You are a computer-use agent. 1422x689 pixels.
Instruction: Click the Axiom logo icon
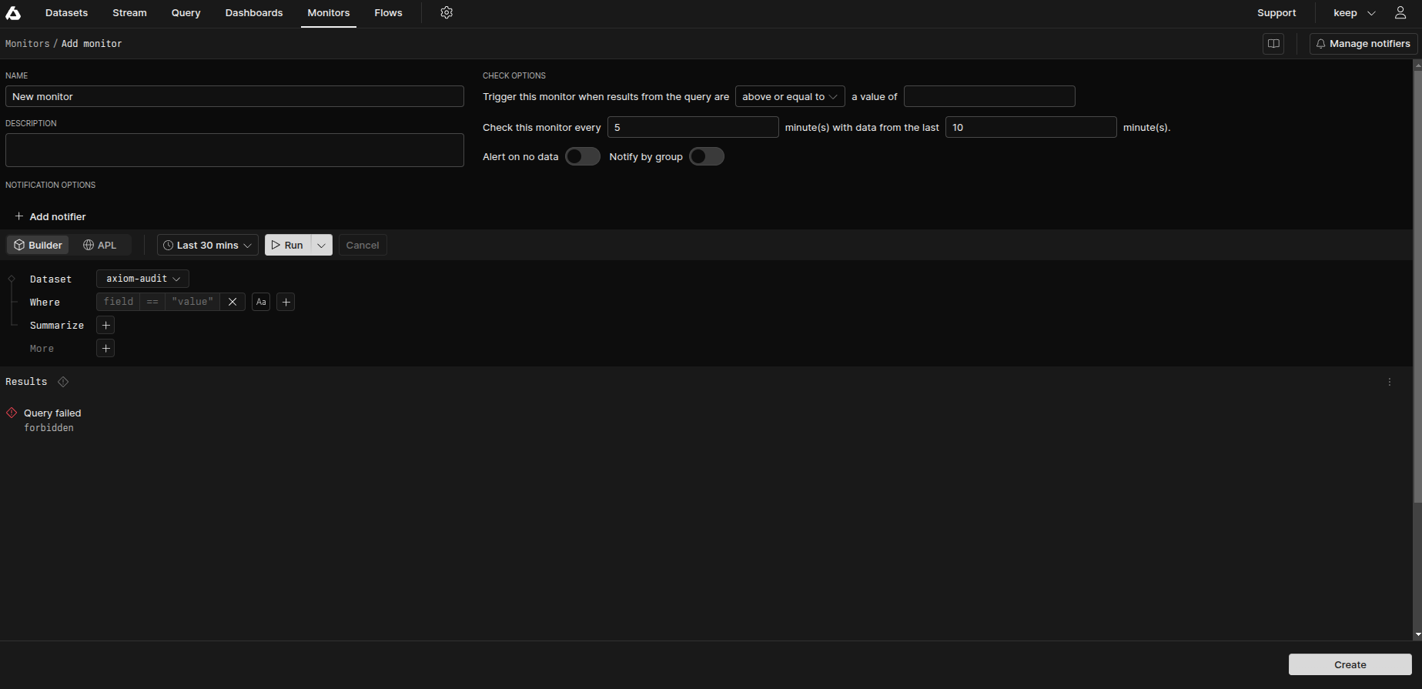point(13,13)
